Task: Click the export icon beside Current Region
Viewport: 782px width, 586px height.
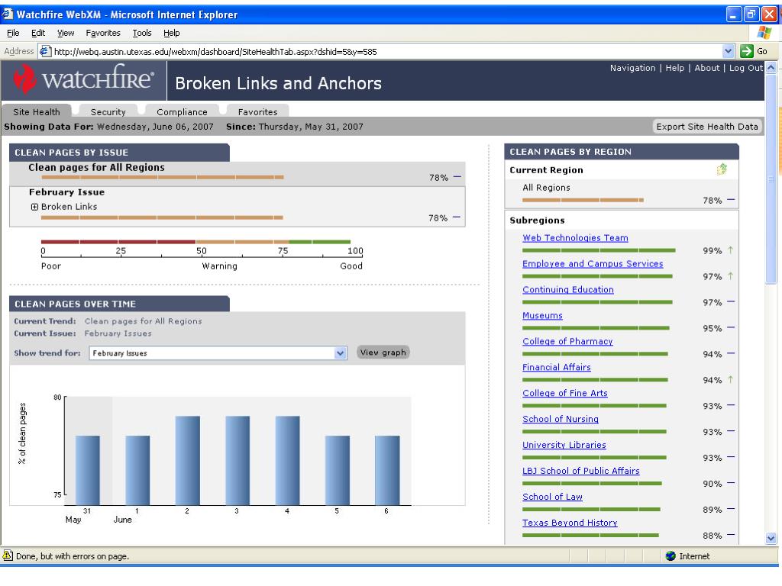Action: click(722, 169)
